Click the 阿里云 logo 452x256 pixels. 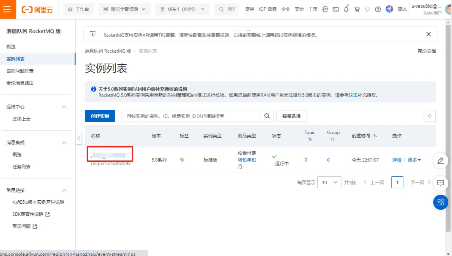[37, 9]
